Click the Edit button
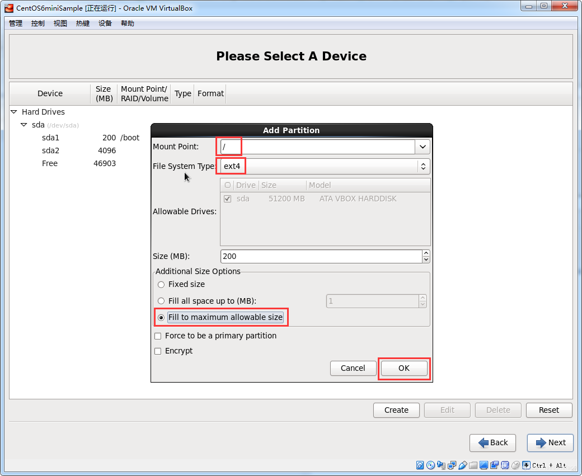 [447, 411]
